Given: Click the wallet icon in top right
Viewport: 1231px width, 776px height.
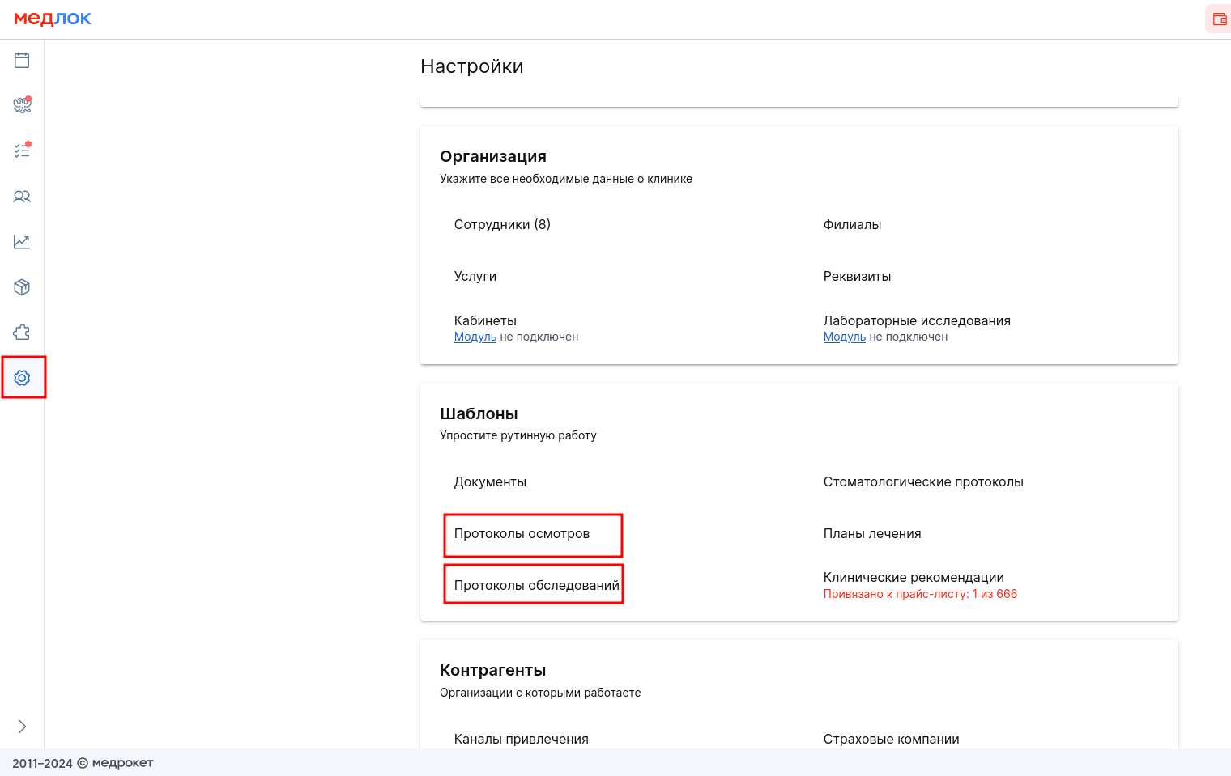Looking at the screenshot, I should [1219, 19].
